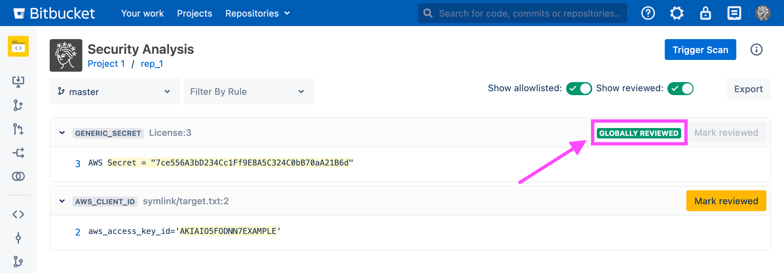Click Mark reviewed for AWS_CLIENT_ID
Viewport: 784px width, 273px height.
pyautogui.click(x=726, y=201)
